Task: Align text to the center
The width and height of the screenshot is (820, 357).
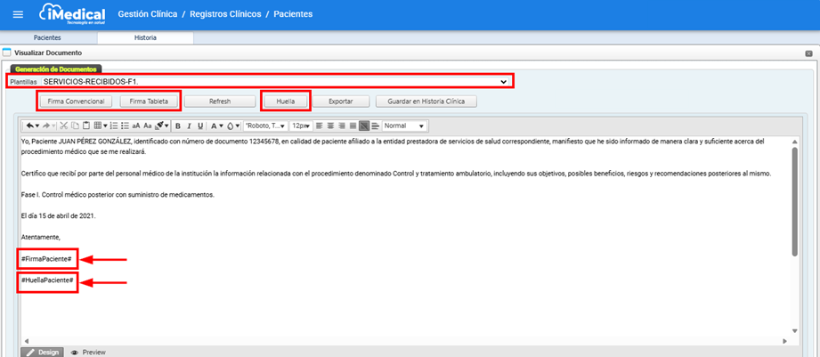Action: 331,126
